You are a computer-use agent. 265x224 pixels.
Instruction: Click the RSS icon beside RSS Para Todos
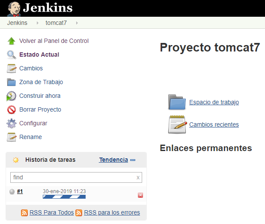click(x=24, y=213)
